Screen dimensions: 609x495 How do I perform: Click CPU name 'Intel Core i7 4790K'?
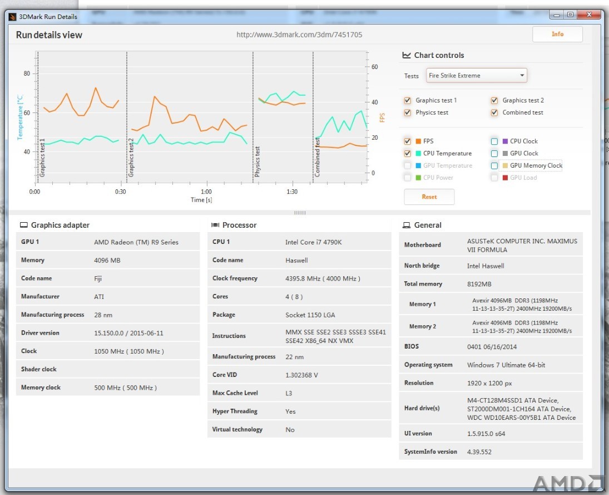[314, 242]
